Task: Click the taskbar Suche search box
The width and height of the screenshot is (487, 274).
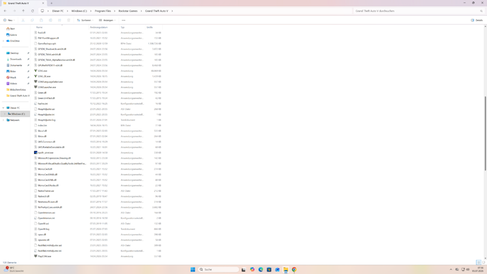Action: click(x=218, y=270)
